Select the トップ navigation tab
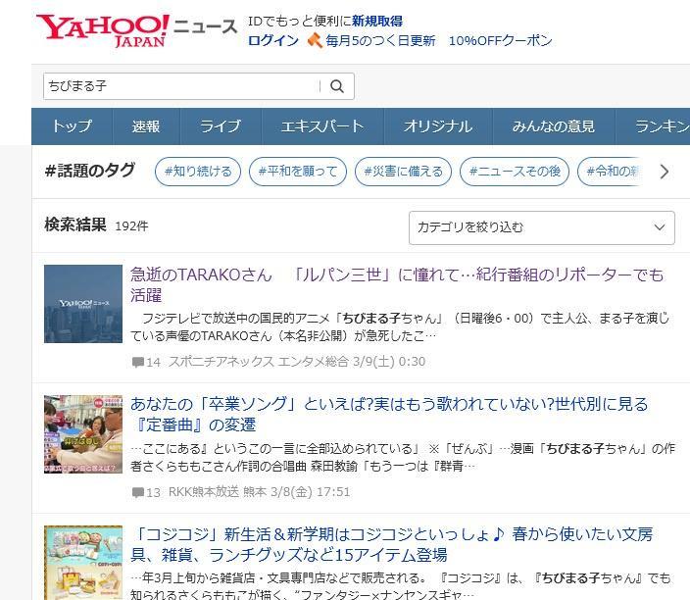Viewport: 690px width, 600px height. click(73, 126)
